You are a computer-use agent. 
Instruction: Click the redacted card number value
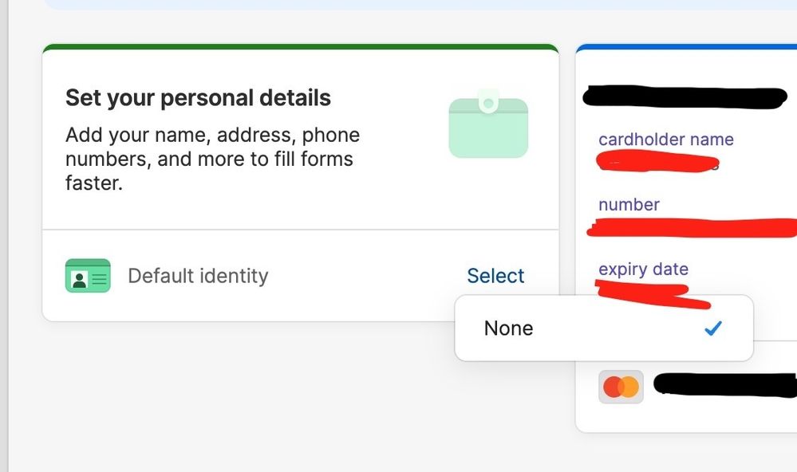coord(692,227)
